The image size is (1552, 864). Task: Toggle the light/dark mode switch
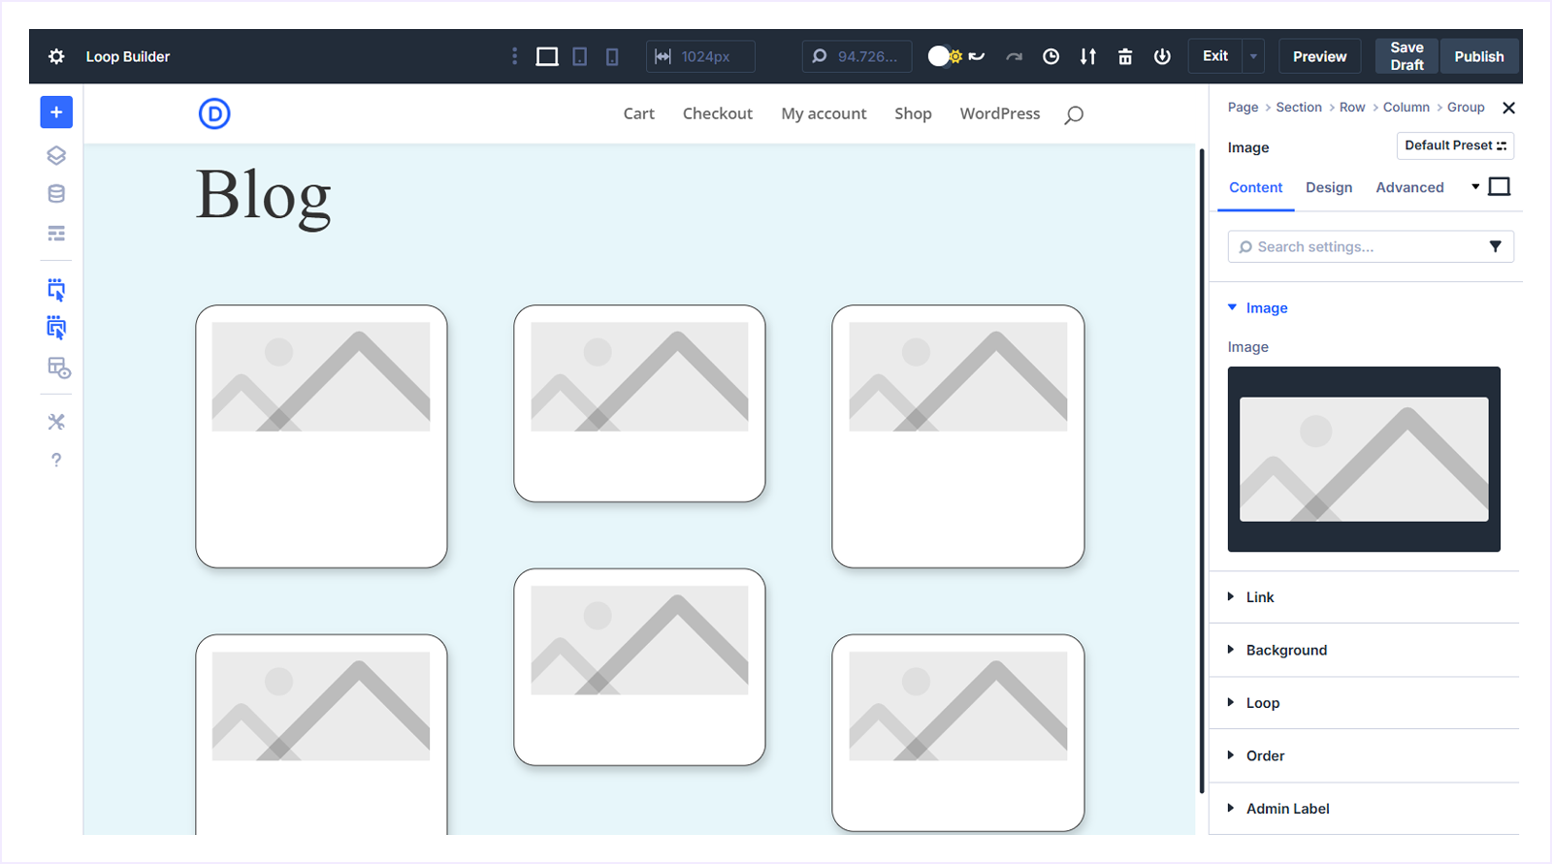[945, 56]
